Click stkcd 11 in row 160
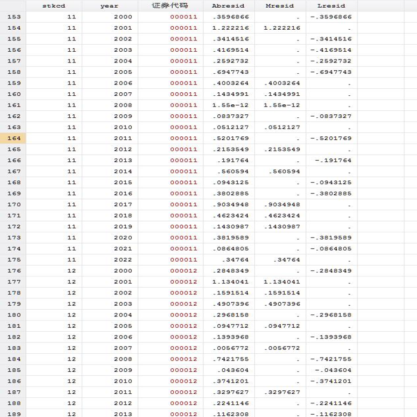This screenshot has width=417, height=417. coord(71,94)
